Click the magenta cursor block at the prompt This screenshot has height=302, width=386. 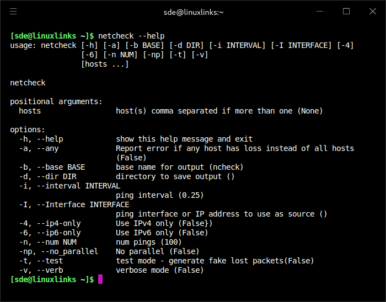(100, 279)
